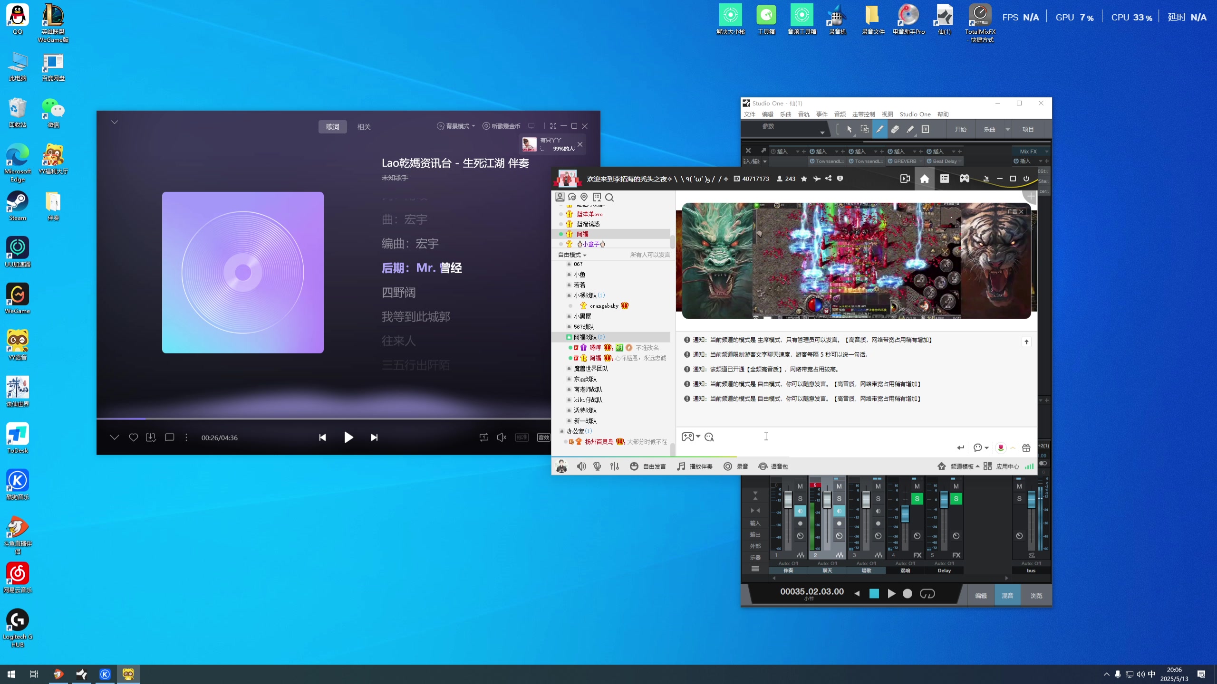
Task: Click the Studio One loop button
Action: click(x=927, y=594)
